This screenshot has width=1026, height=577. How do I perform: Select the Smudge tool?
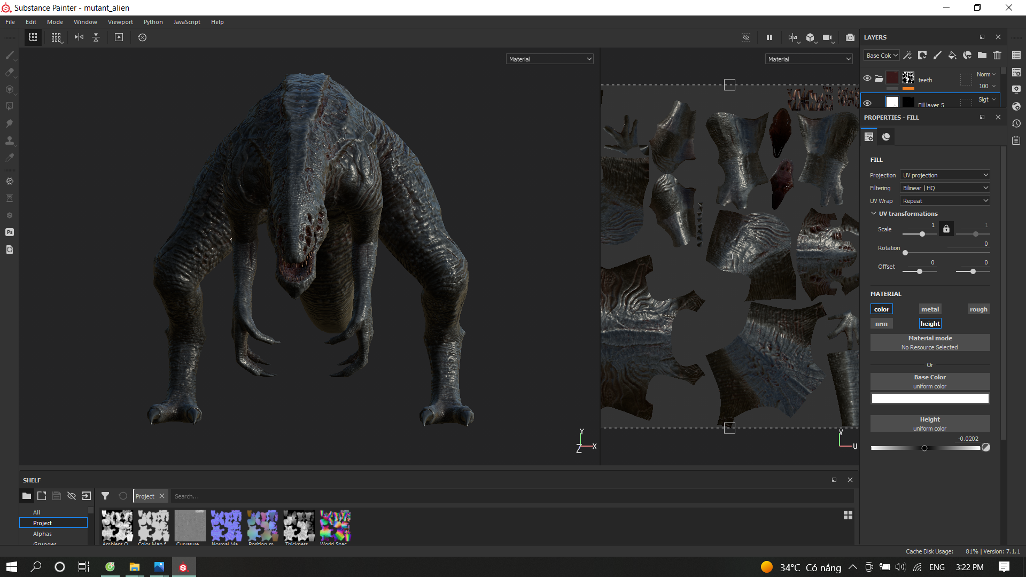[10, 123]
